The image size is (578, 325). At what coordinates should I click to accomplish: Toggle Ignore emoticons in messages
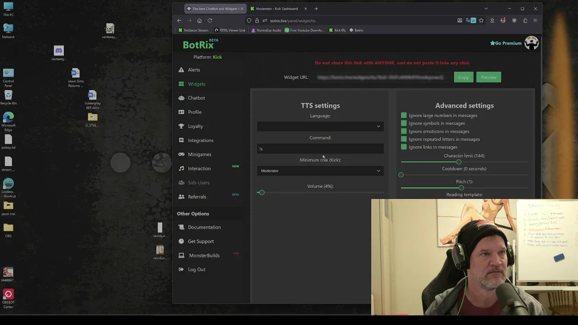coord(404,131)
